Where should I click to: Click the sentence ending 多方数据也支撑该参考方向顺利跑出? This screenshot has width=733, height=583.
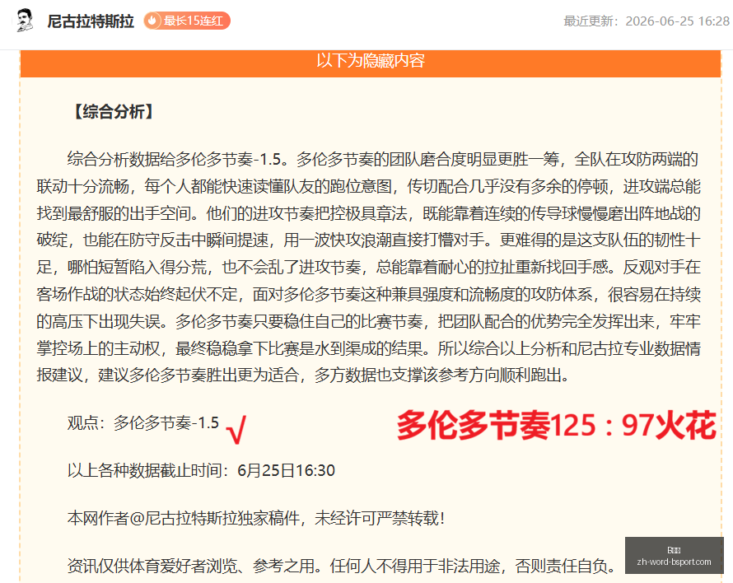441,375
